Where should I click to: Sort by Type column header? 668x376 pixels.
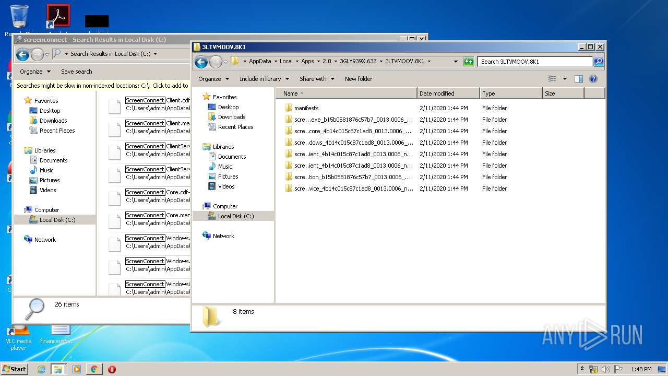pos(511,93)
